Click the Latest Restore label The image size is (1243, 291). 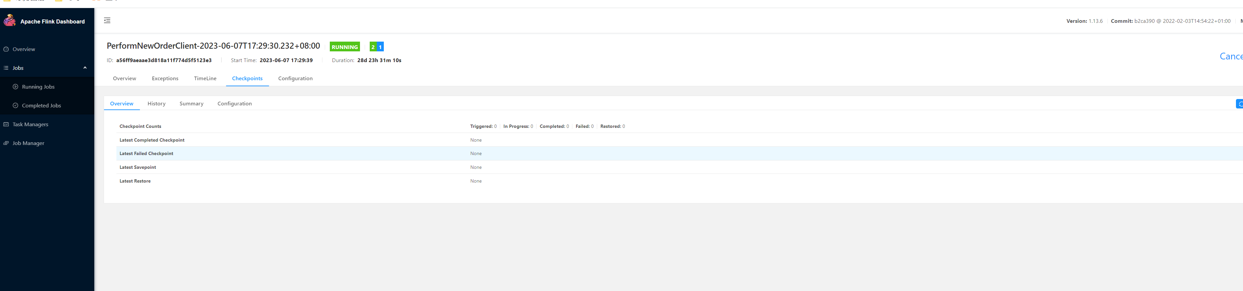[x=135, y=181]
